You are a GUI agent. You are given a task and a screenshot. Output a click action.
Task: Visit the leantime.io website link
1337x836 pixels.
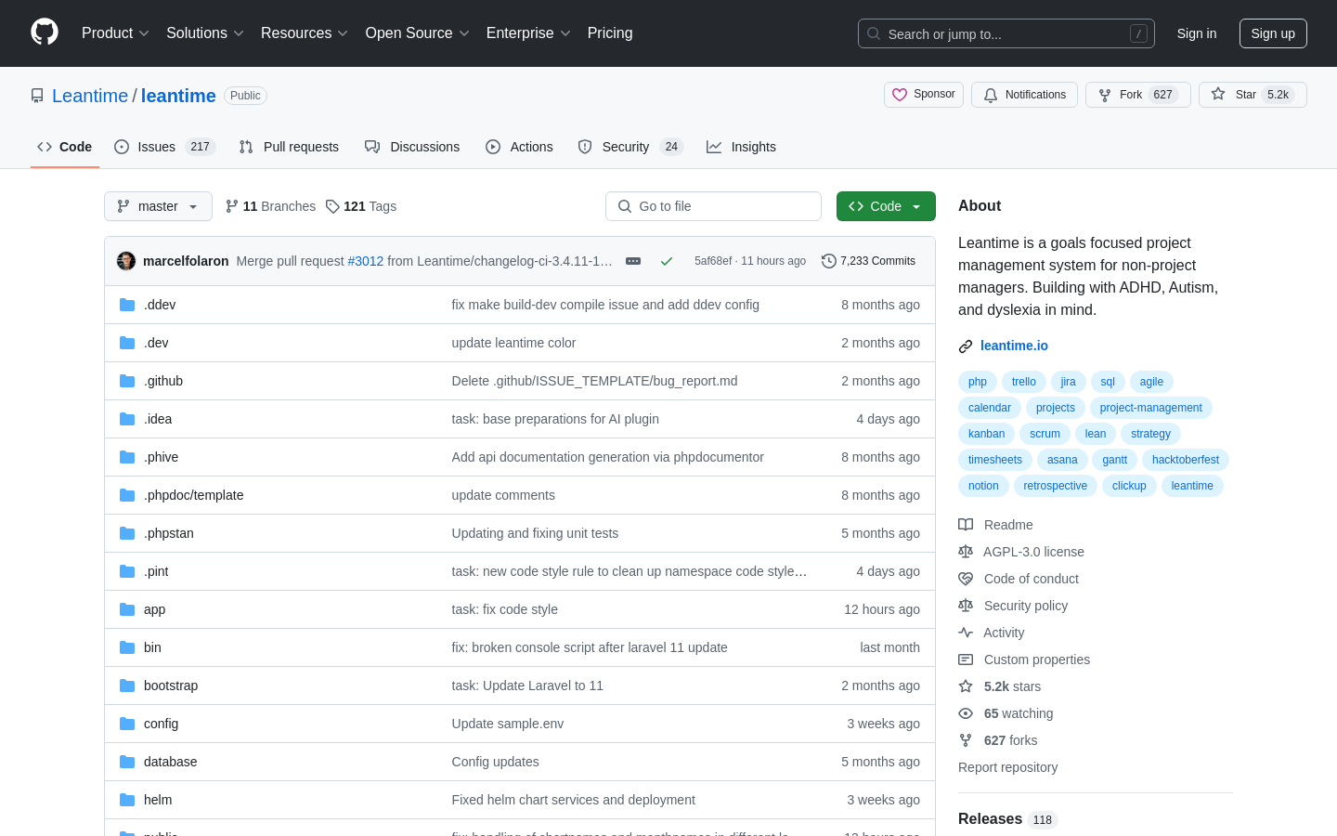pyautogui.click(x=1014, y=346)
